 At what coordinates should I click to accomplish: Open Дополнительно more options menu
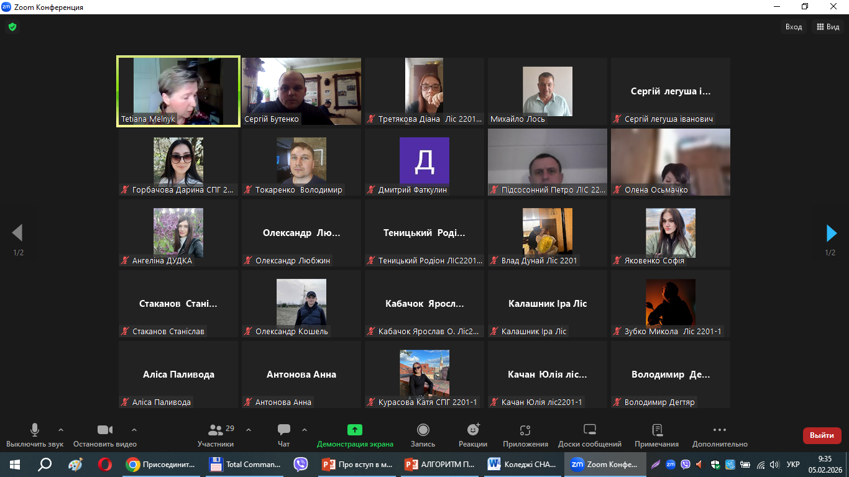tap(719, 435)
